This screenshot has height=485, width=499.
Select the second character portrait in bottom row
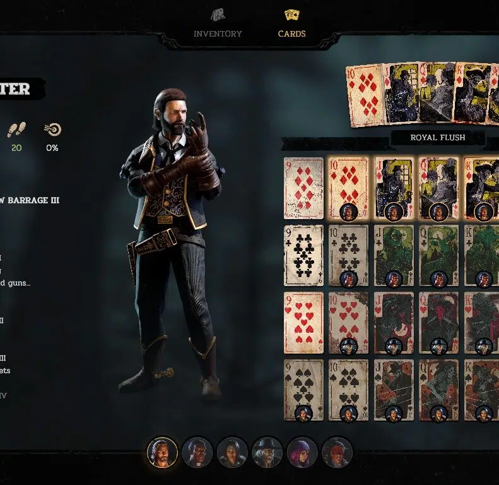[197, 452]
